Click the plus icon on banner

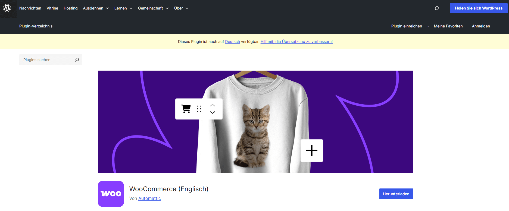click(x=312, y=150)
